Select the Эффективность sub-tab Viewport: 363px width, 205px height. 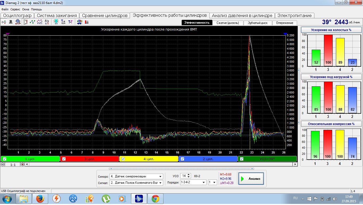click(x=197, y=23)
